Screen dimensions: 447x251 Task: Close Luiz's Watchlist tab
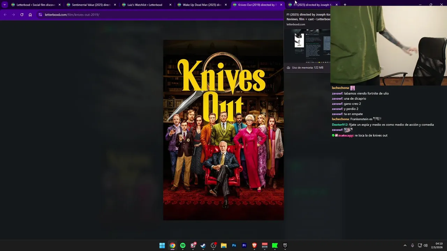click(x=170, y=5)
